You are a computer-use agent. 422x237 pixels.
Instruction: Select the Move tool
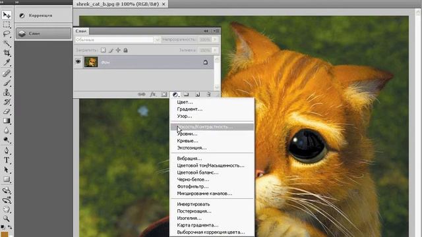point(7,14)
